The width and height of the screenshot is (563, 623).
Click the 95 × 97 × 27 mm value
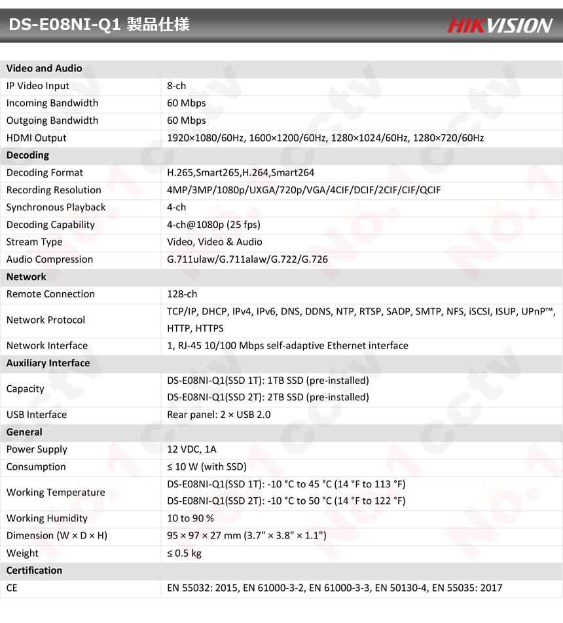[246, 536]
